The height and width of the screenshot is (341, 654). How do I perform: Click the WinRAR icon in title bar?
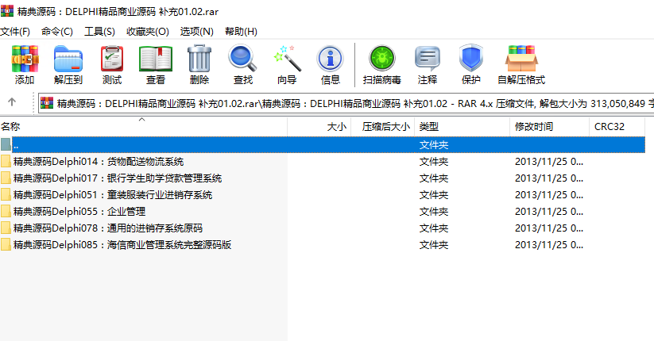[x=7, y=11]
